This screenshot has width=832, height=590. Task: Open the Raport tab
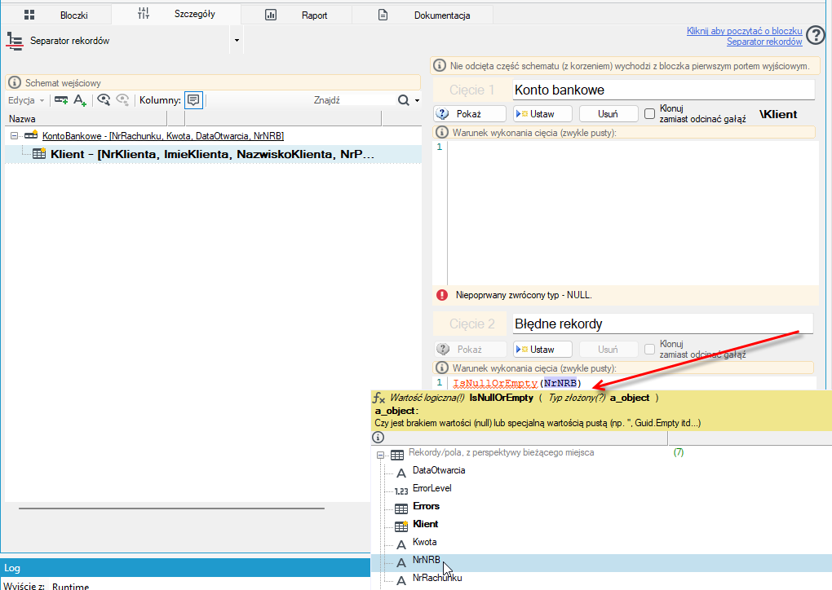click(x=297, y=15)
